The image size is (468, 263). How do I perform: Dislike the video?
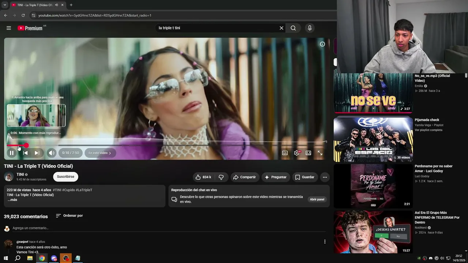[x=221, y=177]
